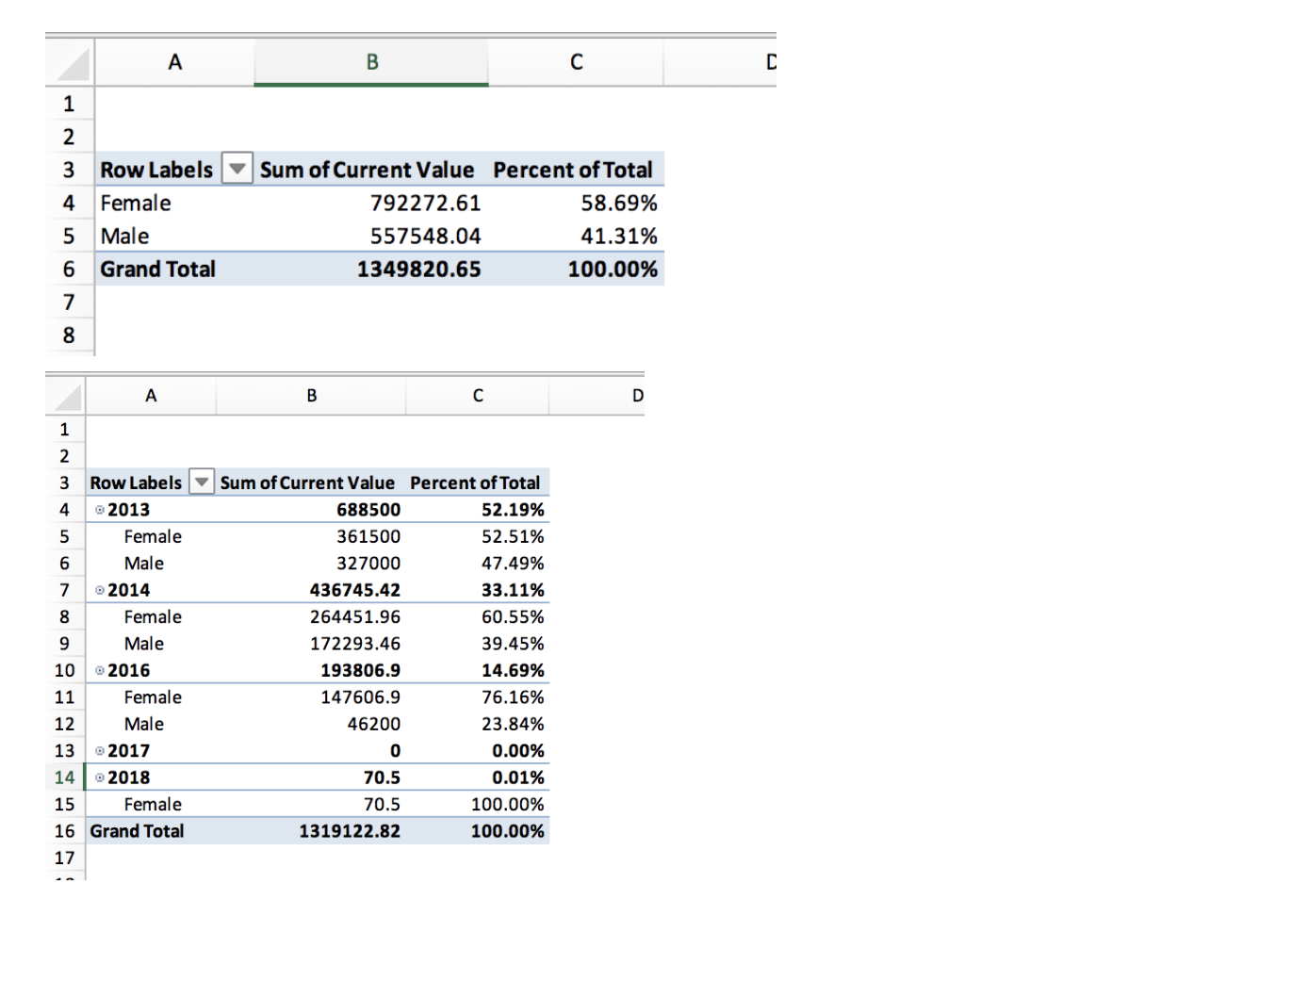
Task: Click the cell containing 327000
Action: tap(311, 564)
